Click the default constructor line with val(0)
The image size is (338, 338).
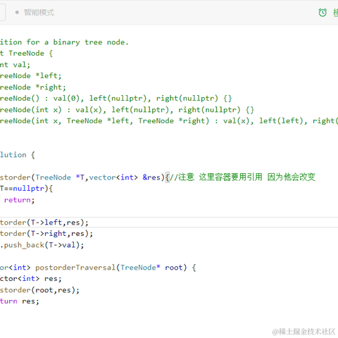(116, 98)
